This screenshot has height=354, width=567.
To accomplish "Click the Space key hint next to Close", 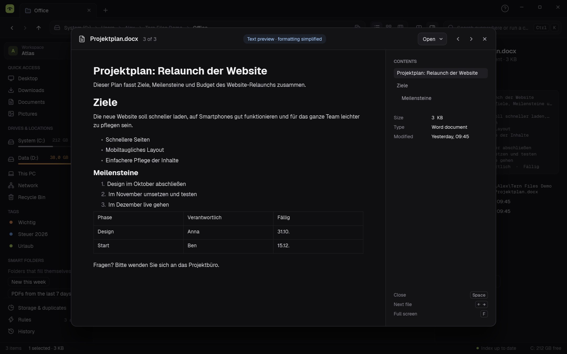I will click(x=479, y=295).
